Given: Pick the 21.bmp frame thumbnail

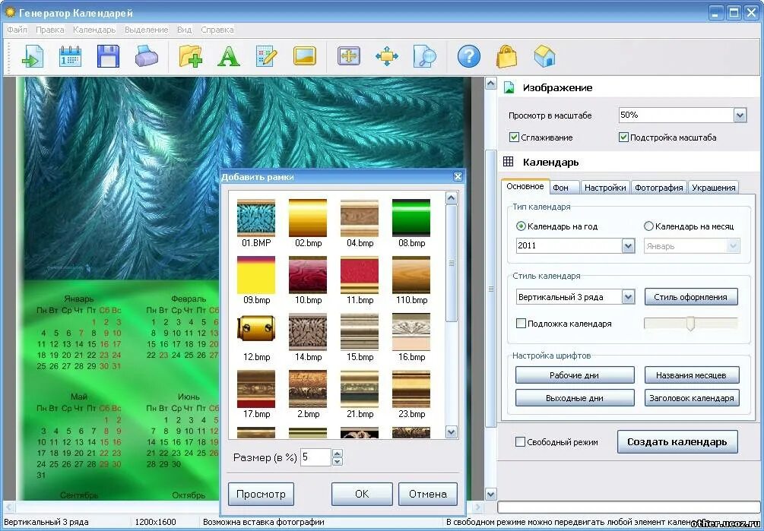Looking at the screenshot, I should coord(360,389).
